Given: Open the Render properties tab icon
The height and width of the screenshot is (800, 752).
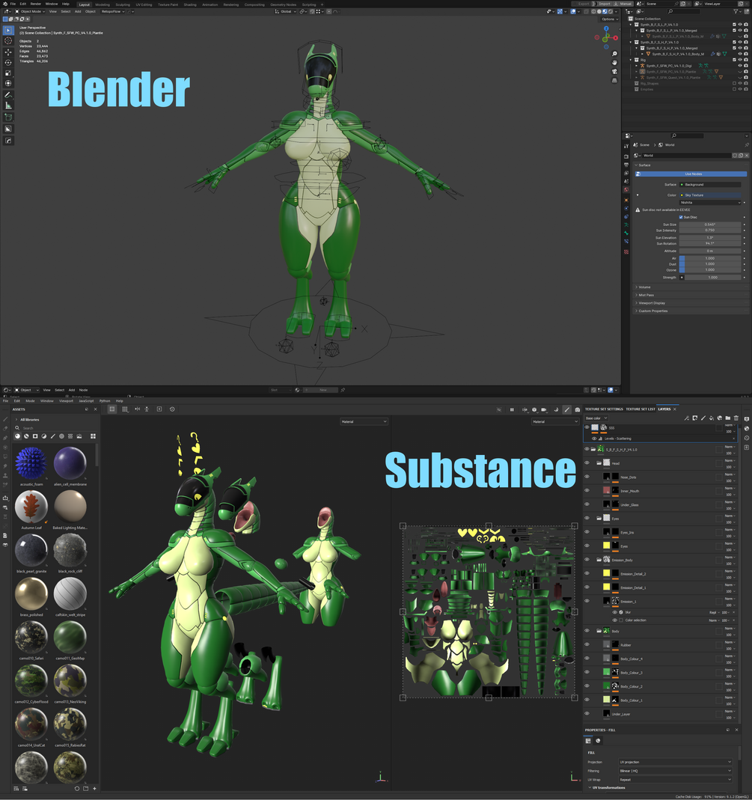Looking at the screenshot, I should [626, 156].
